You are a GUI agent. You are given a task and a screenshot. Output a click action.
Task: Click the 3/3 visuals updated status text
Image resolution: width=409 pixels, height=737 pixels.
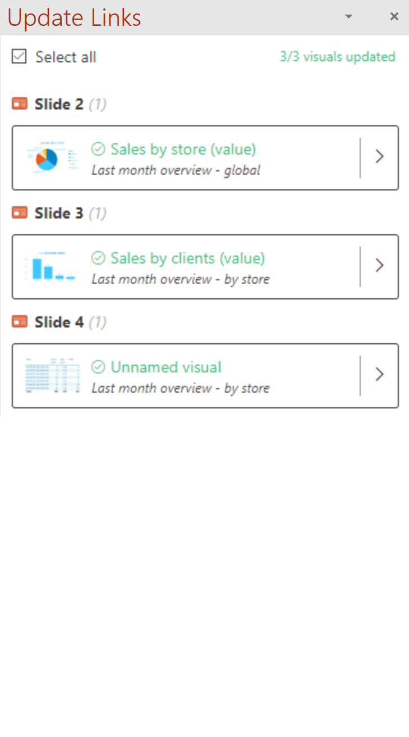[338, 57]
